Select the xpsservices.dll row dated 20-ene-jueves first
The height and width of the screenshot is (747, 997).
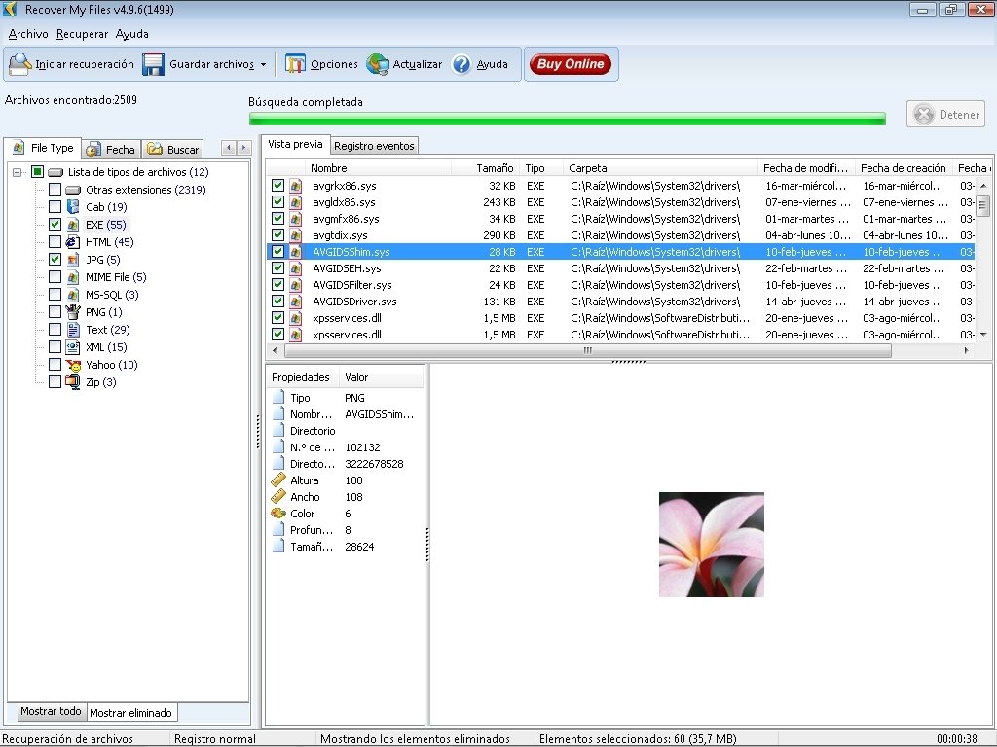pos(620,318)
